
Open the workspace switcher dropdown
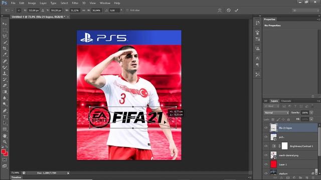click(x=305, y=10)
